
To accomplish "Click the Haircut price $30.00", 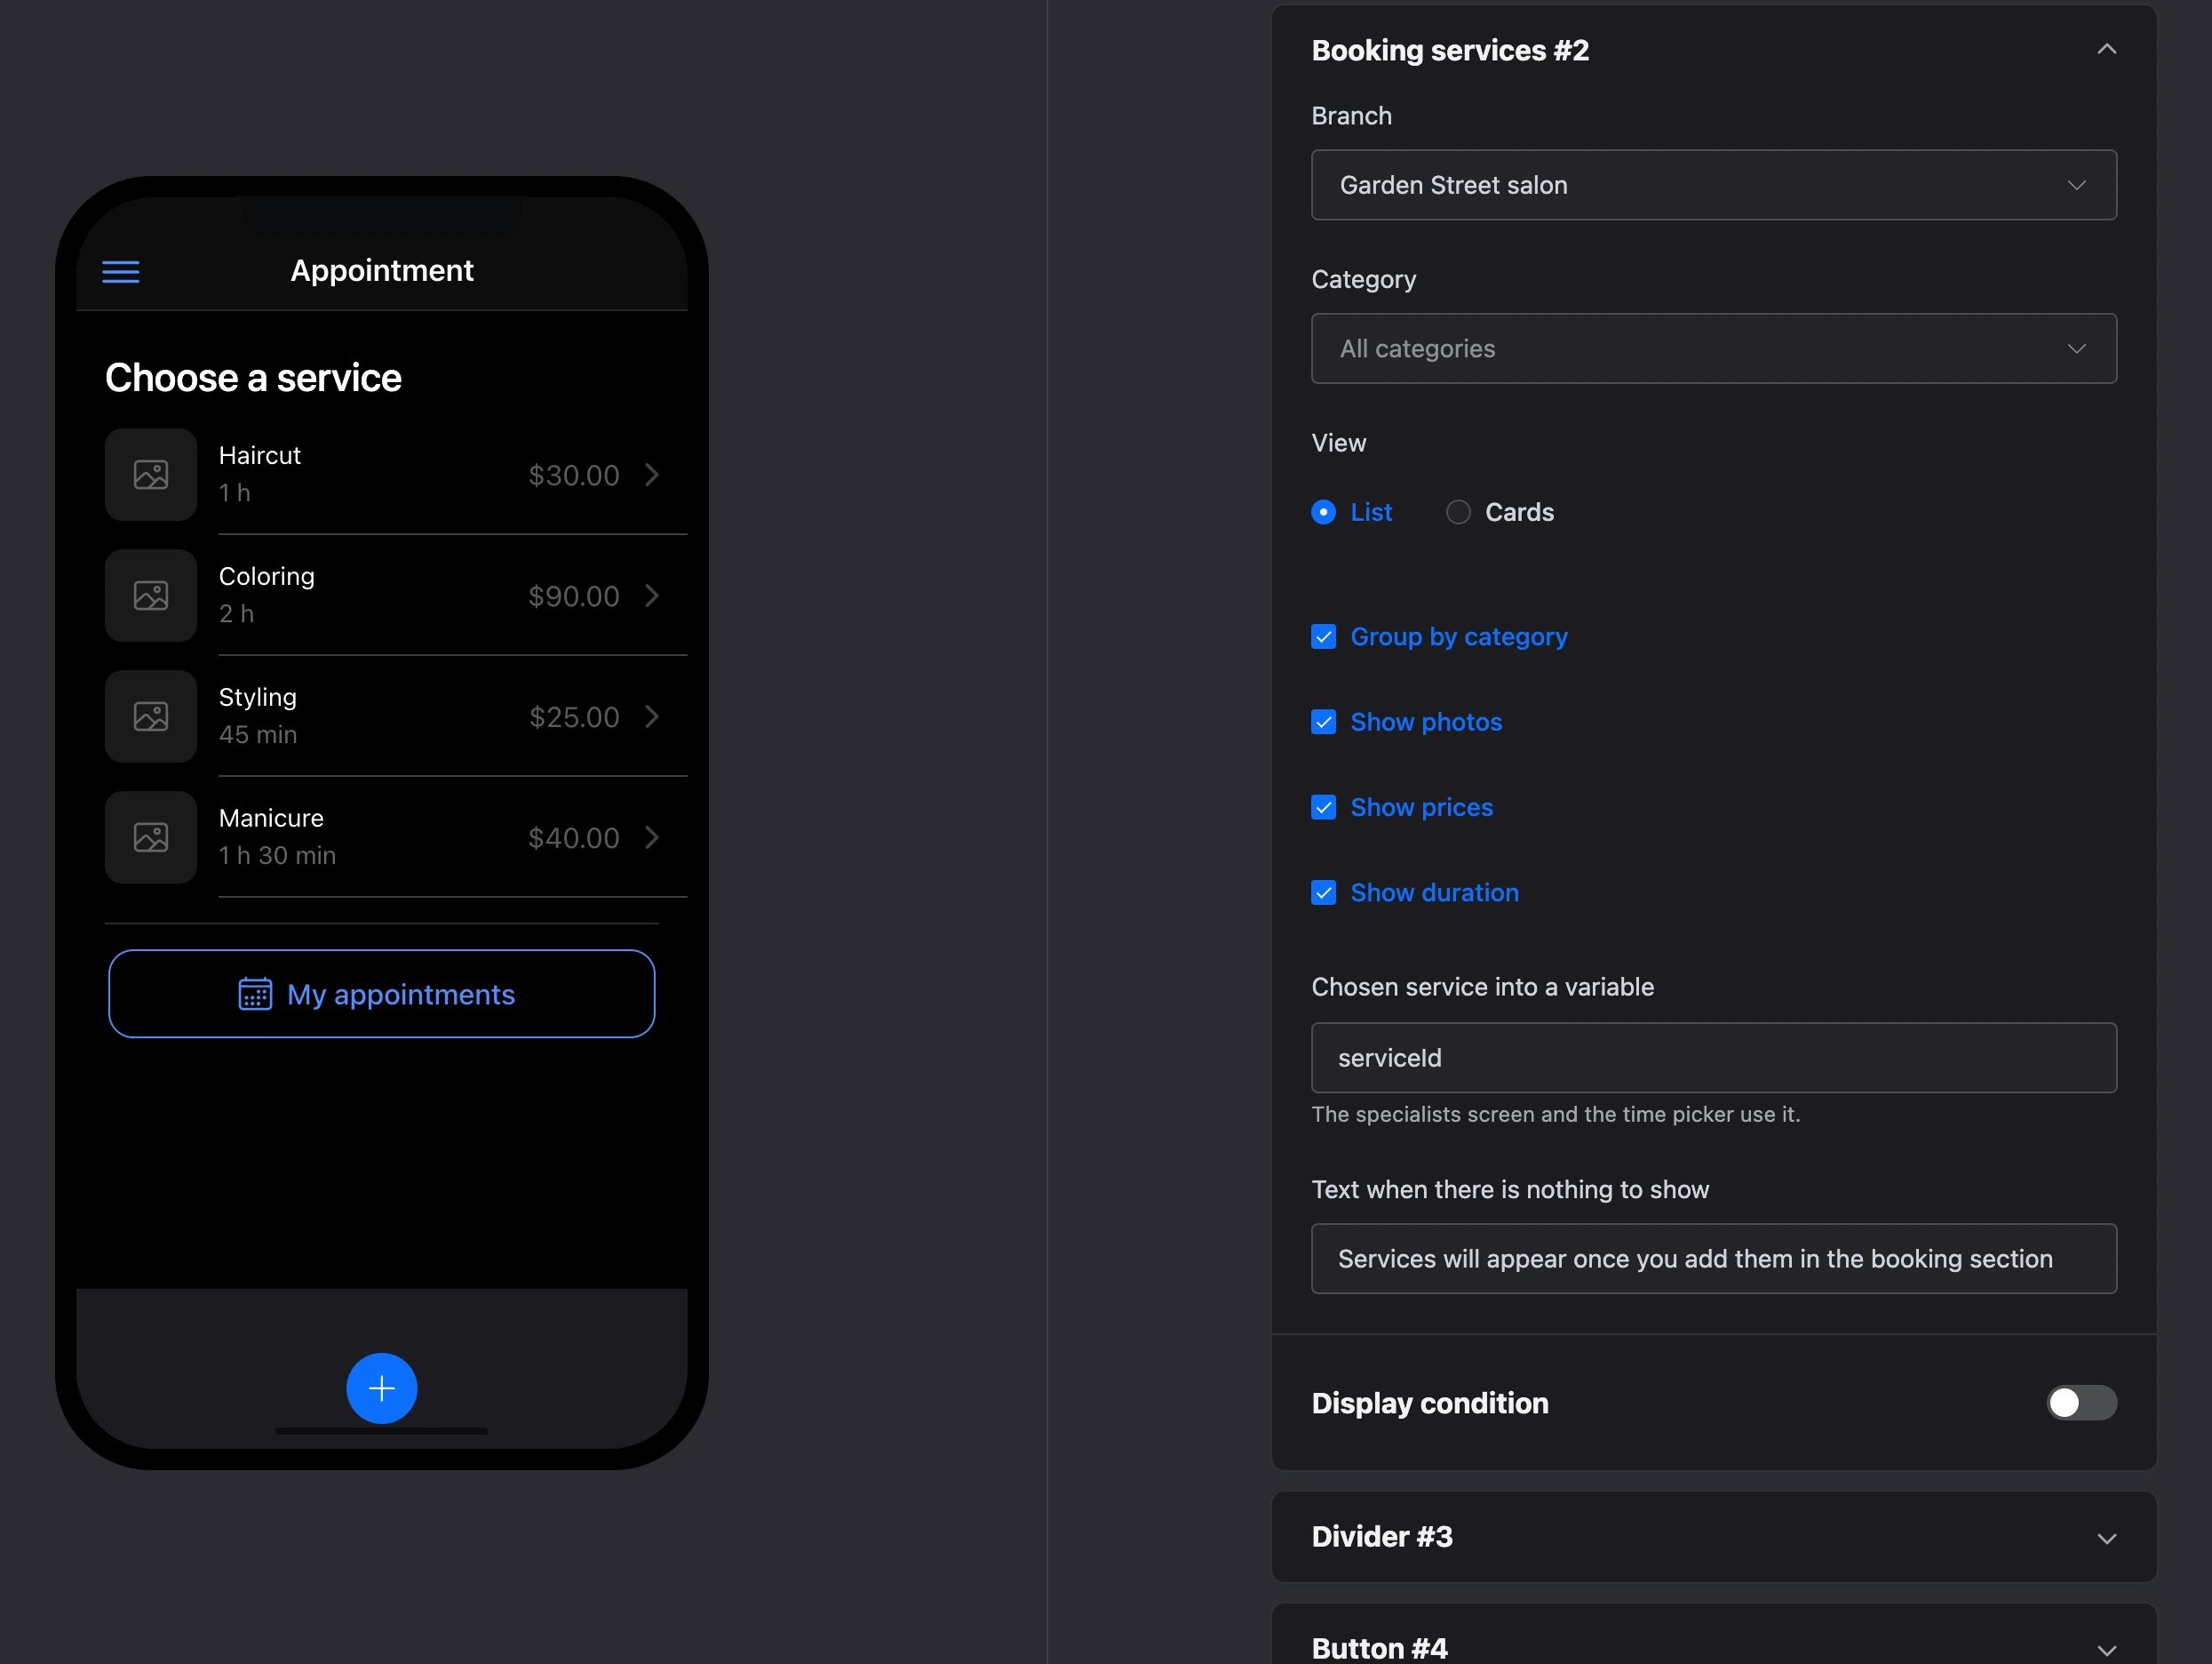I will click(574, 476).
